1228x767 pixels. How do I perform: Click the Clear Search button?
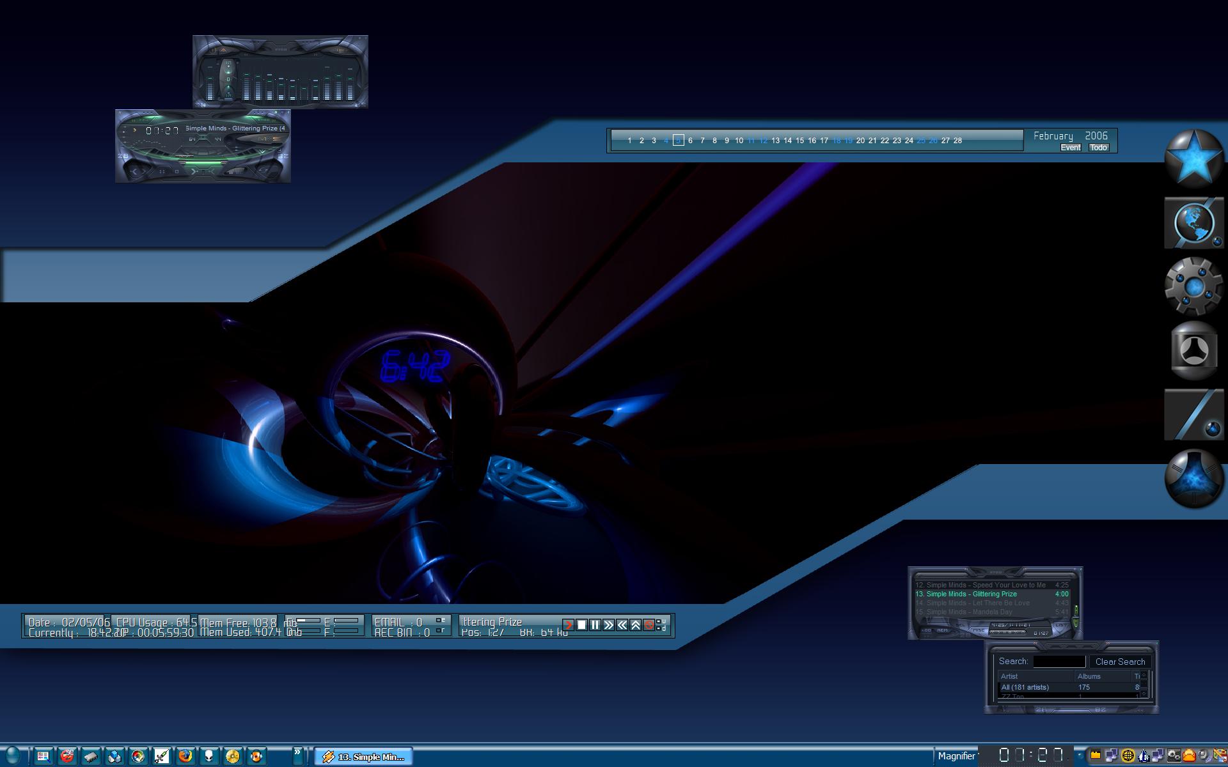pos(1120,662)
